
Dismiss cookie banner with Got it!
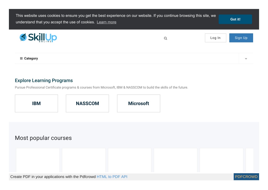[235, 19]
